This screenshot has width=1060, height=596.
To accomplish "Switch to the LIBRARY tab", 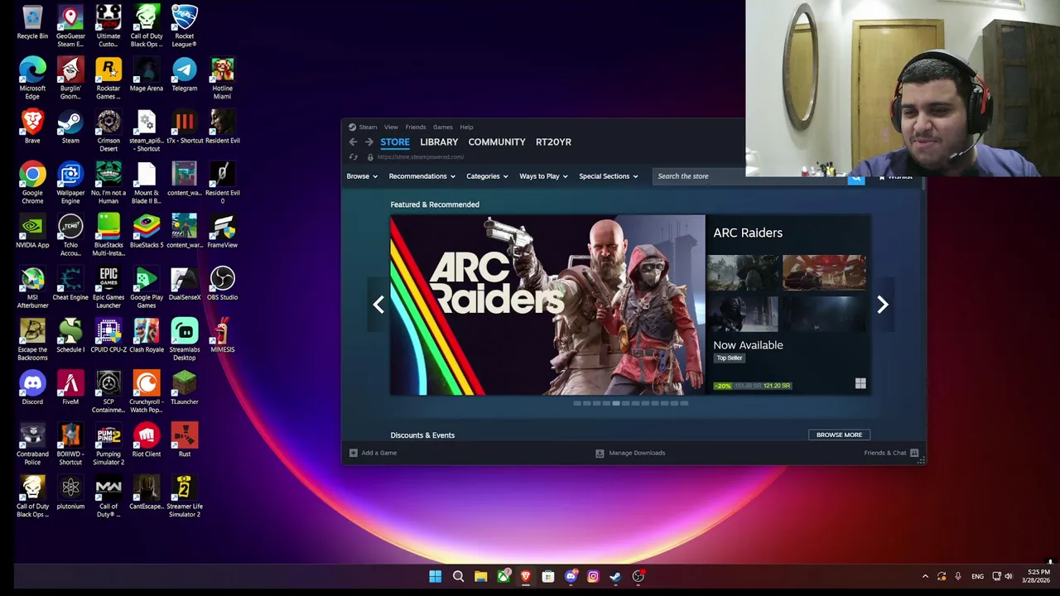I will [439, 142].
